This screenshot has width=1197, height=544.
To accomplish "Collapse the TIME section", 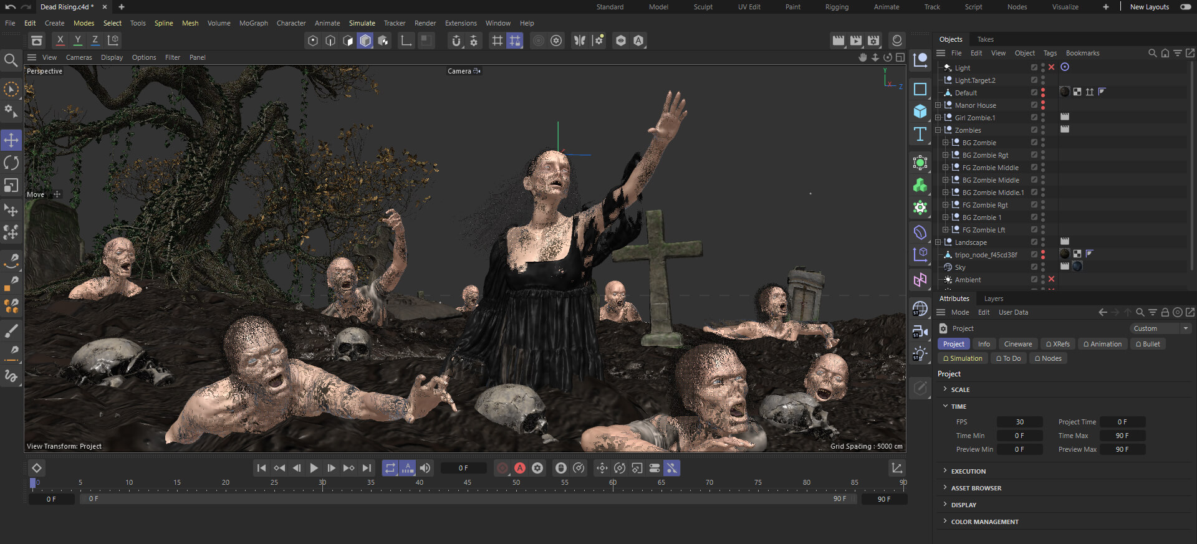I will click(x=945, y=406).
